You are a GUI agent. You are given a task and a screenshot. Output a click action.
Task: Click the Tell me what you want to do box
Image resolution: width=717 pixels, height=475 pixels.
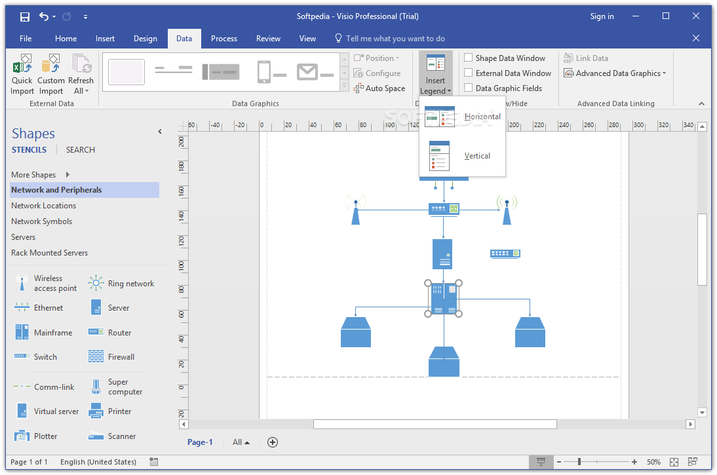(x=390, y=39)
